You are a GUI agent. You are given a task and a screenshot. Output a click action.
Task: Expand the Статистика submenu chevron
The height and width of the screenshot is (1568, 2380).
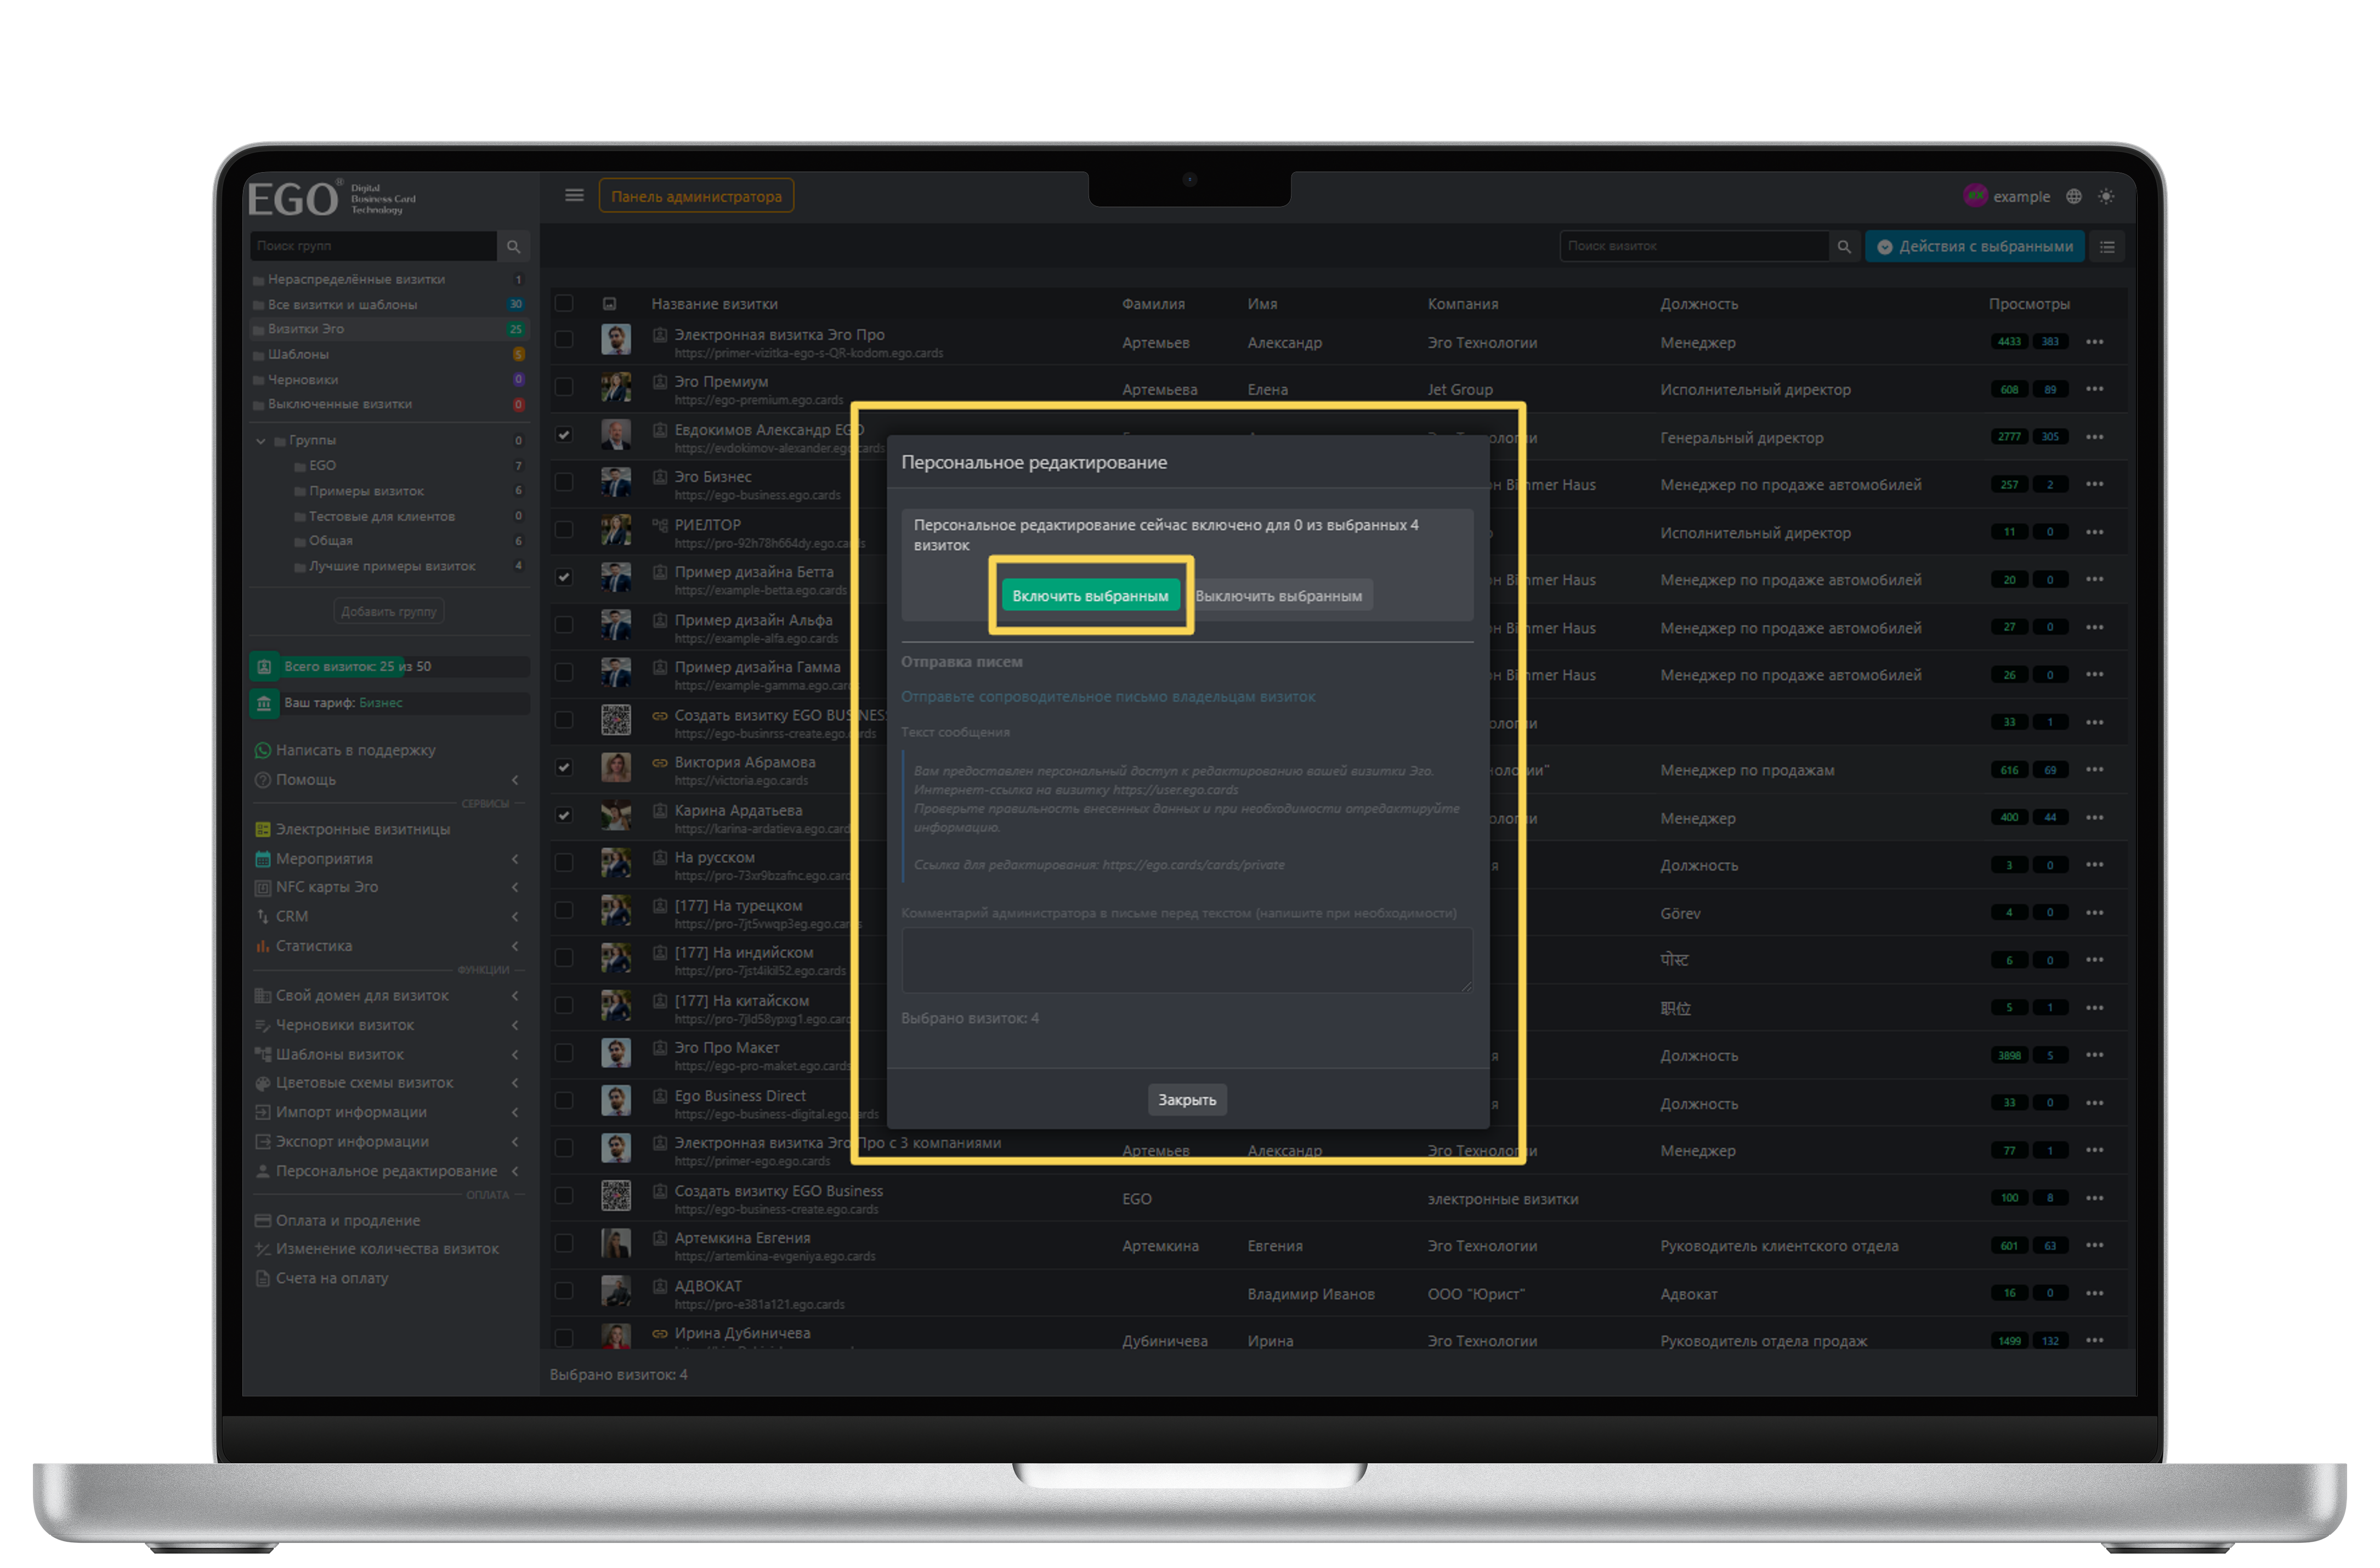[x=515, y=946]
